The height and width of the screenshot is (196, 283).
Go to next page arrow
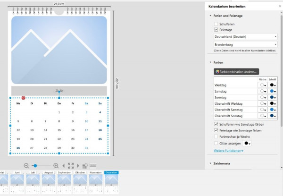click(x=78, y=166)
